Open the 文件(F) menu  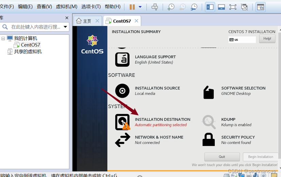[x=7, y=7]
